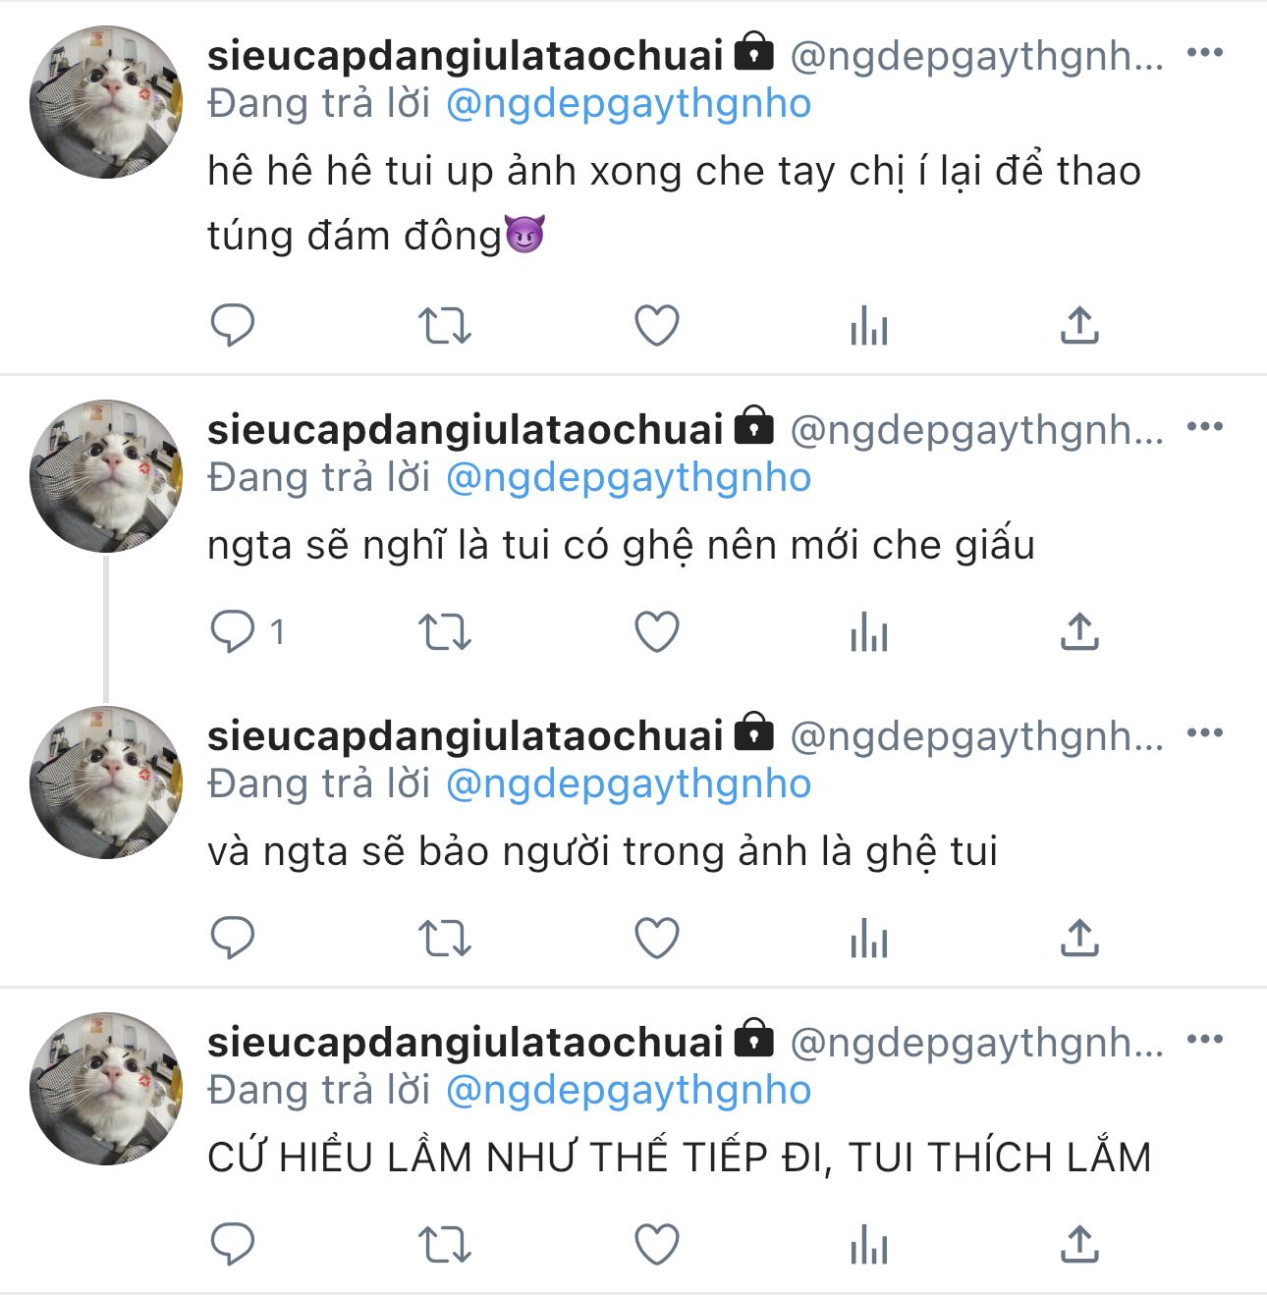Open @ngdepgaythgnho link in the last tweet
1267x1295 pixels.
point(629,1091)
